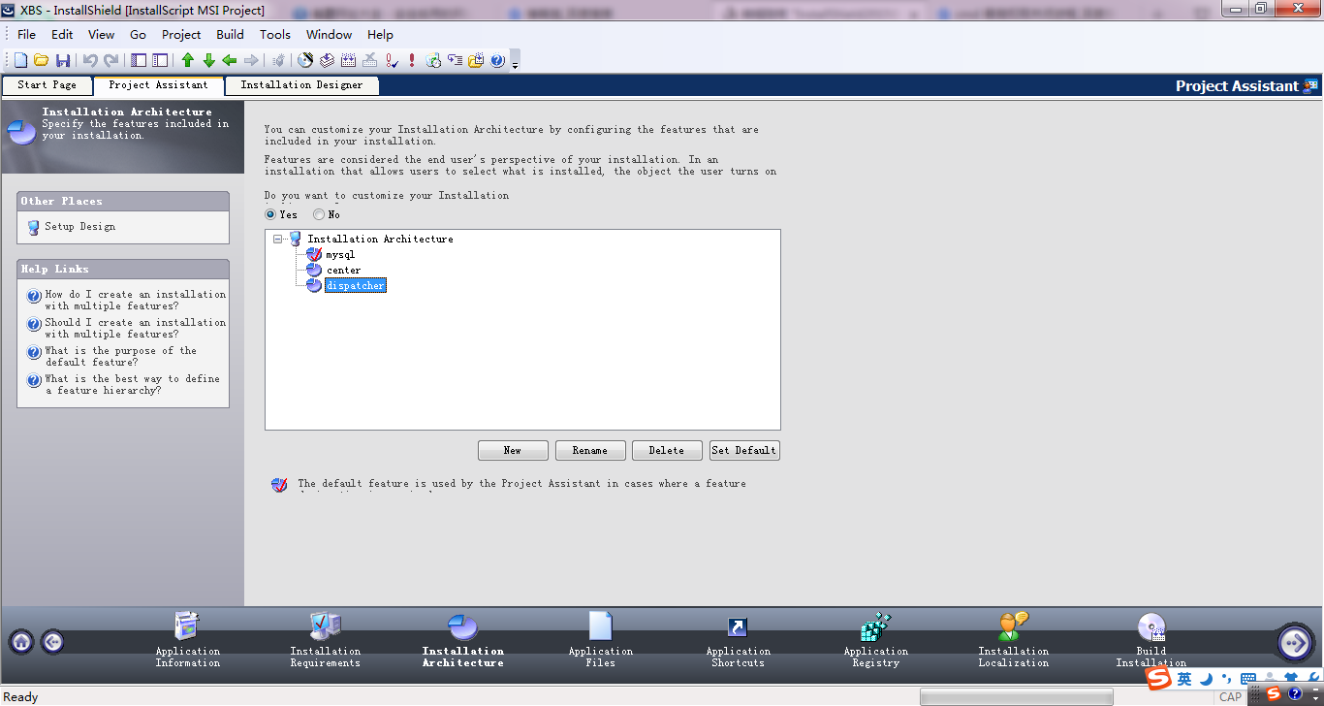Open Setup Design under Other Places
This screenshot has width=1324, height=706.
click(x=79, y=227)
